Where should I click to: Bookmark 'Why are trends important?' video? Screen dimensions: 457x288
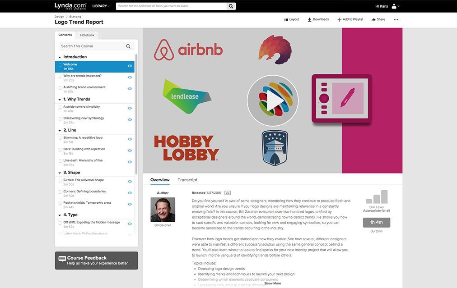point(60,77)
